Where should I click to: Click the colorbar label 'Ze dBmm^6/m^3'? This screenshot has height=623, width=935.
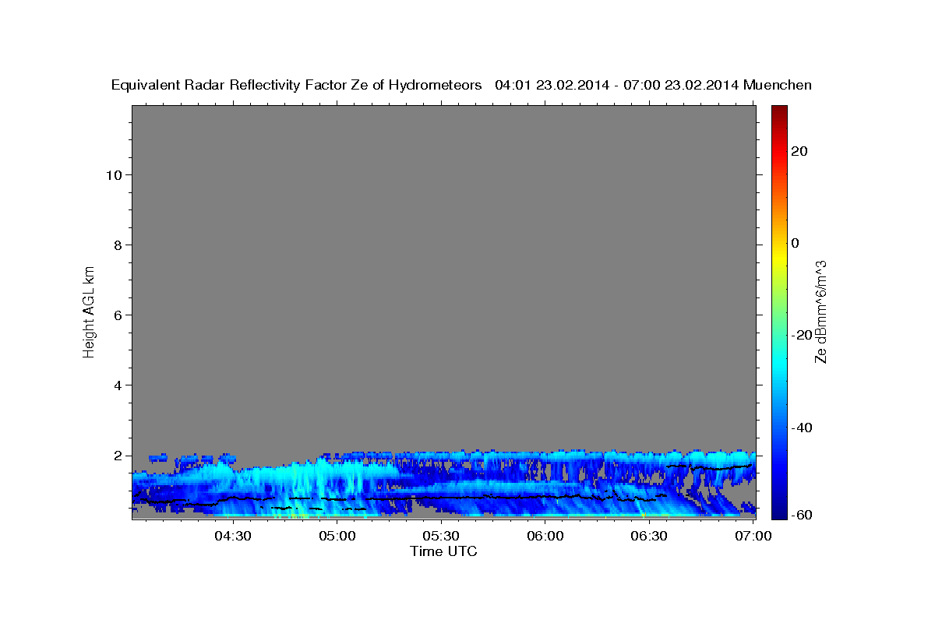[820, 311]
